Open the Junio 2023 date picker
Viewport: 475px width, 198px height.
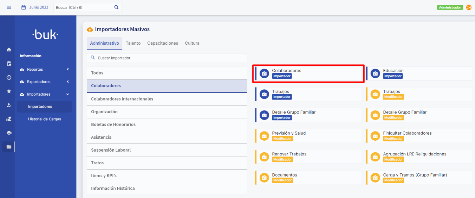35,7
